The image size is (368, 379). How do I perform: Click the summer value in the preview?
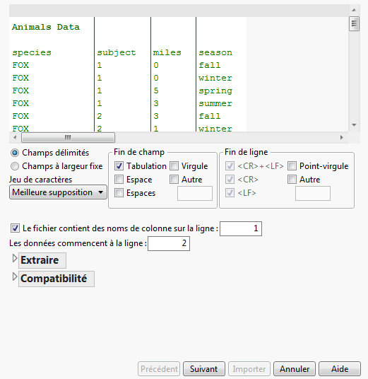click(x=215, y=103)
